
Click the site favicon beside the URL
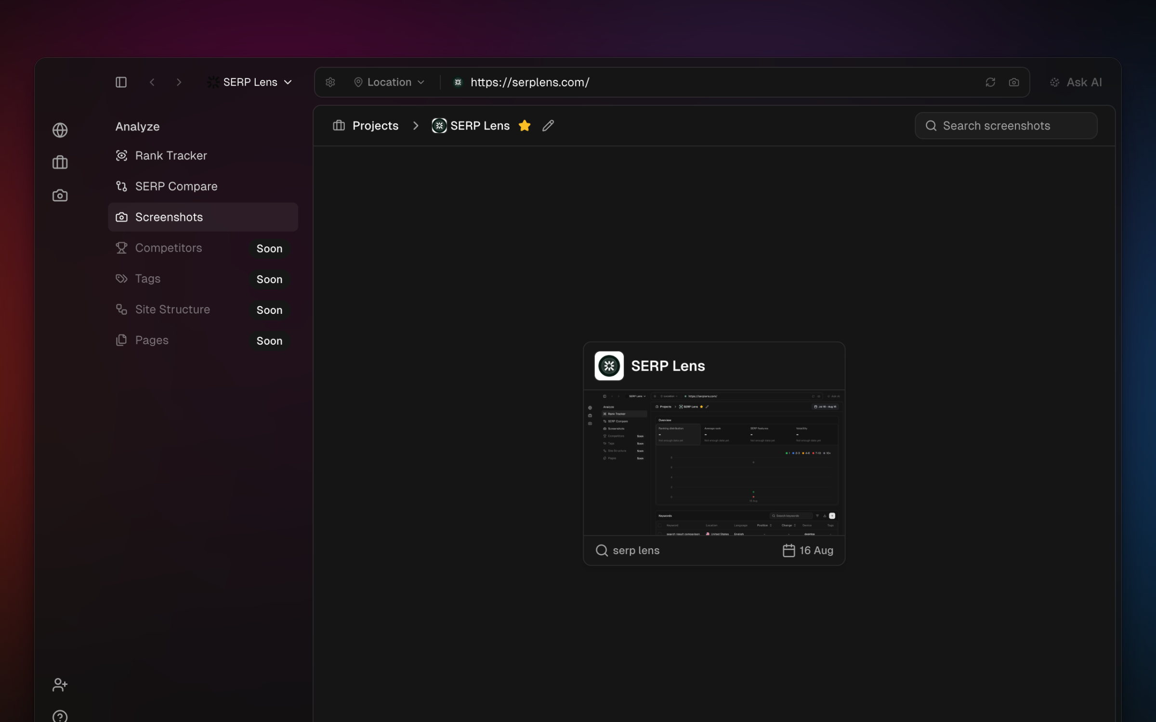tap(458, 82)
